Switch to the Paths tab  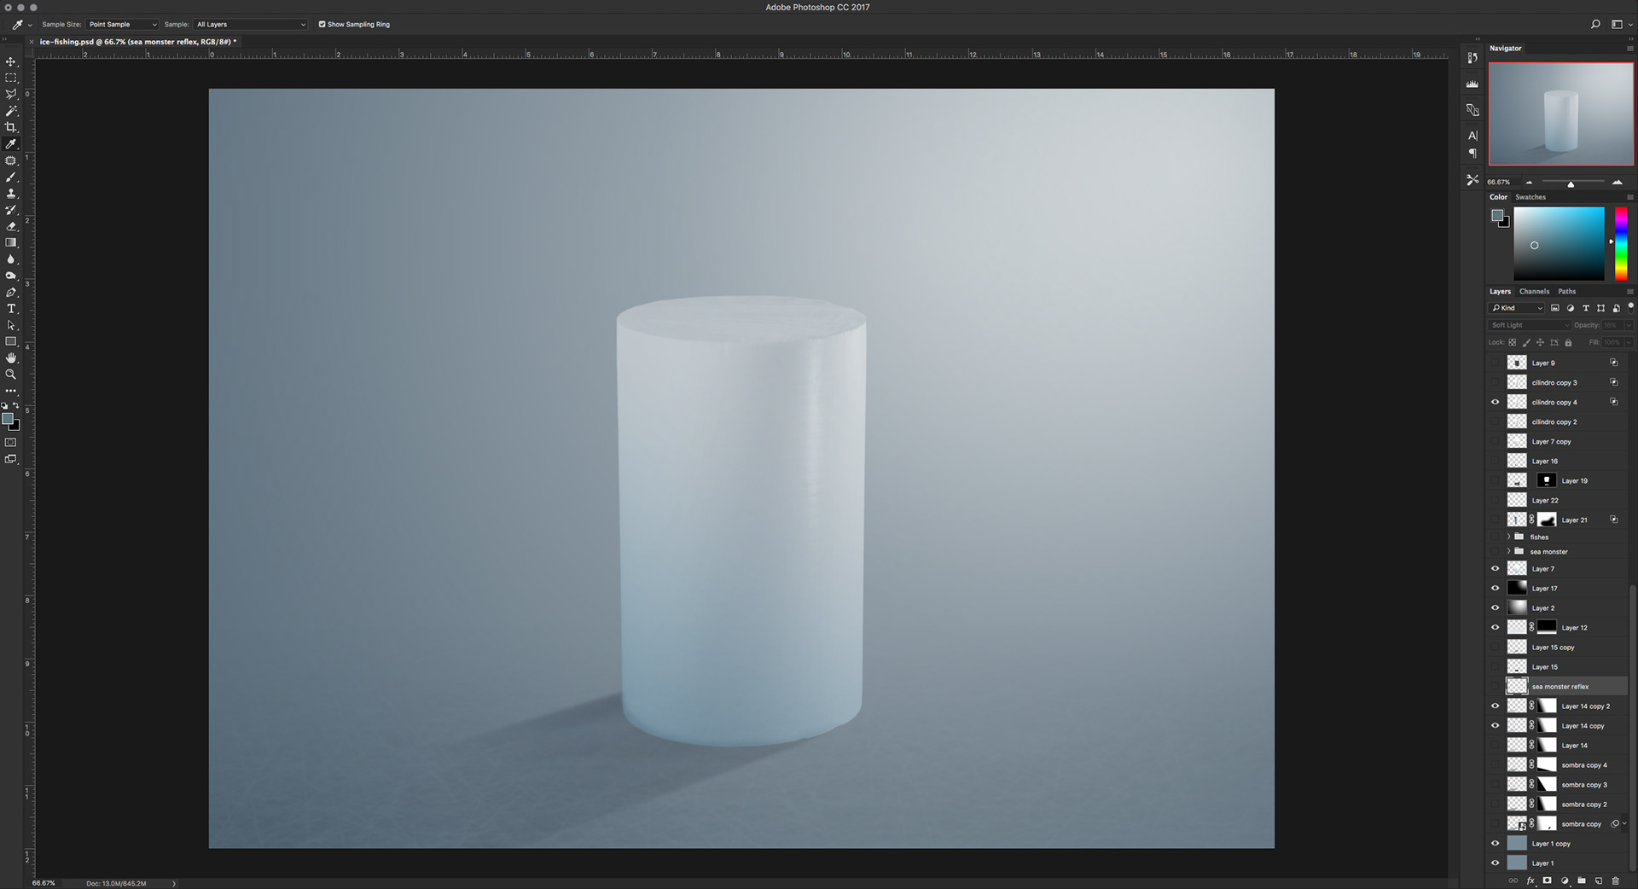(x=1567, y=292)
